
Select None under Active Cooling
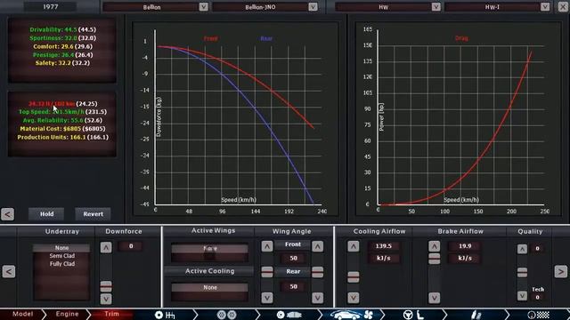210,287
